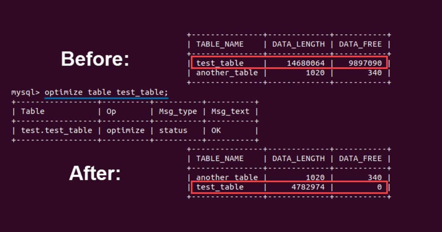Screen dimensions: 442x232
Task: Select the 9897090 data free value
Action: [x=365, y=63]
